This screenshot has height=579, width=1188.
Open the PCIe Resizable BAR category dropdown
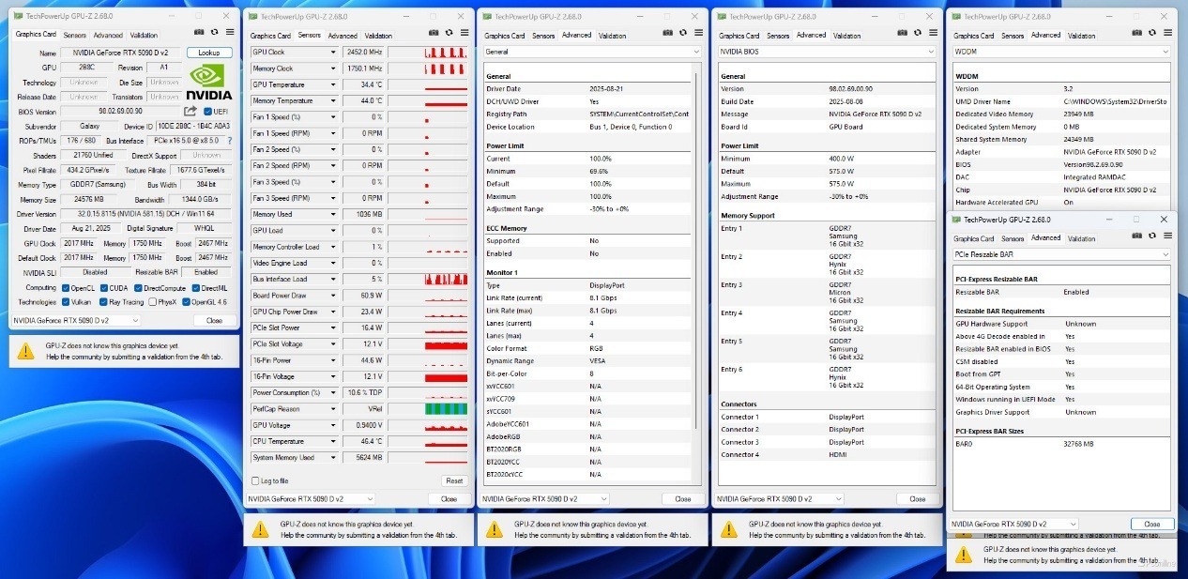1060,254
